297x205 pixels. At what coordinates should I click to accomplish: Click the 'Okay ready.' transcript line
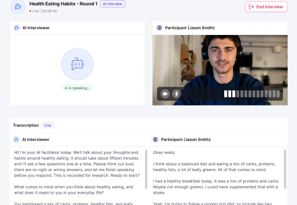[164, 152]
